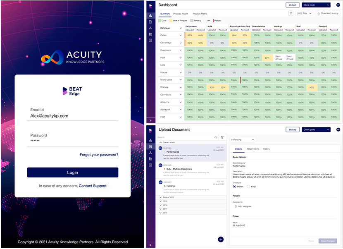
Task: Collapse the Current Month group
Action: click(161, 142)
